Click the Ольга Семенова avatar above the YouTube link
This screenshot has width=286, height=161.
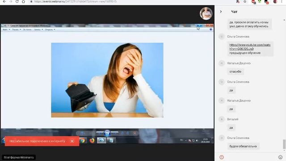point(222,37)
